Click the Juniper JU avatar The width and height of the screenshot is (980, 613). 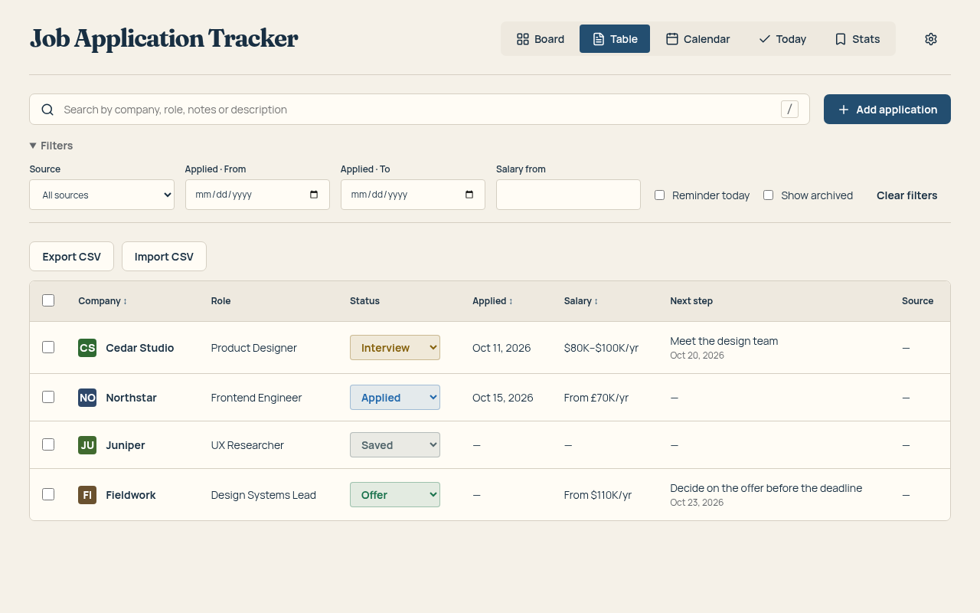87,445
